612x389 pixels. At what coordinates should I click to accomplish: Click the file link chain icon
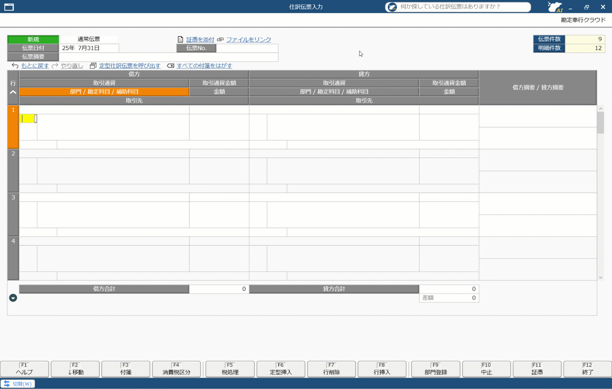tap(220, 39)
